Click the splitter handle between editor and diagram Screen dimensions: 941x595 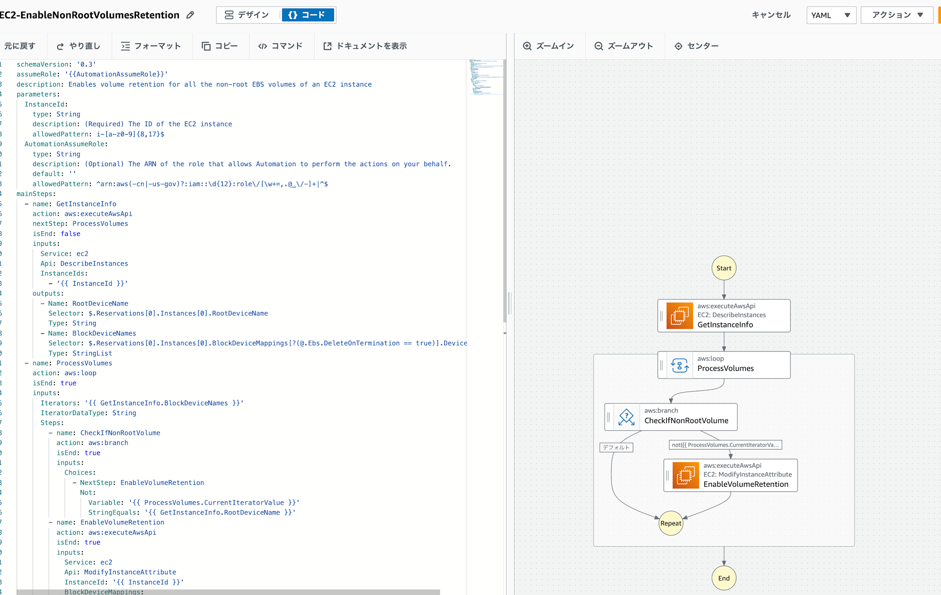[510, 303]
